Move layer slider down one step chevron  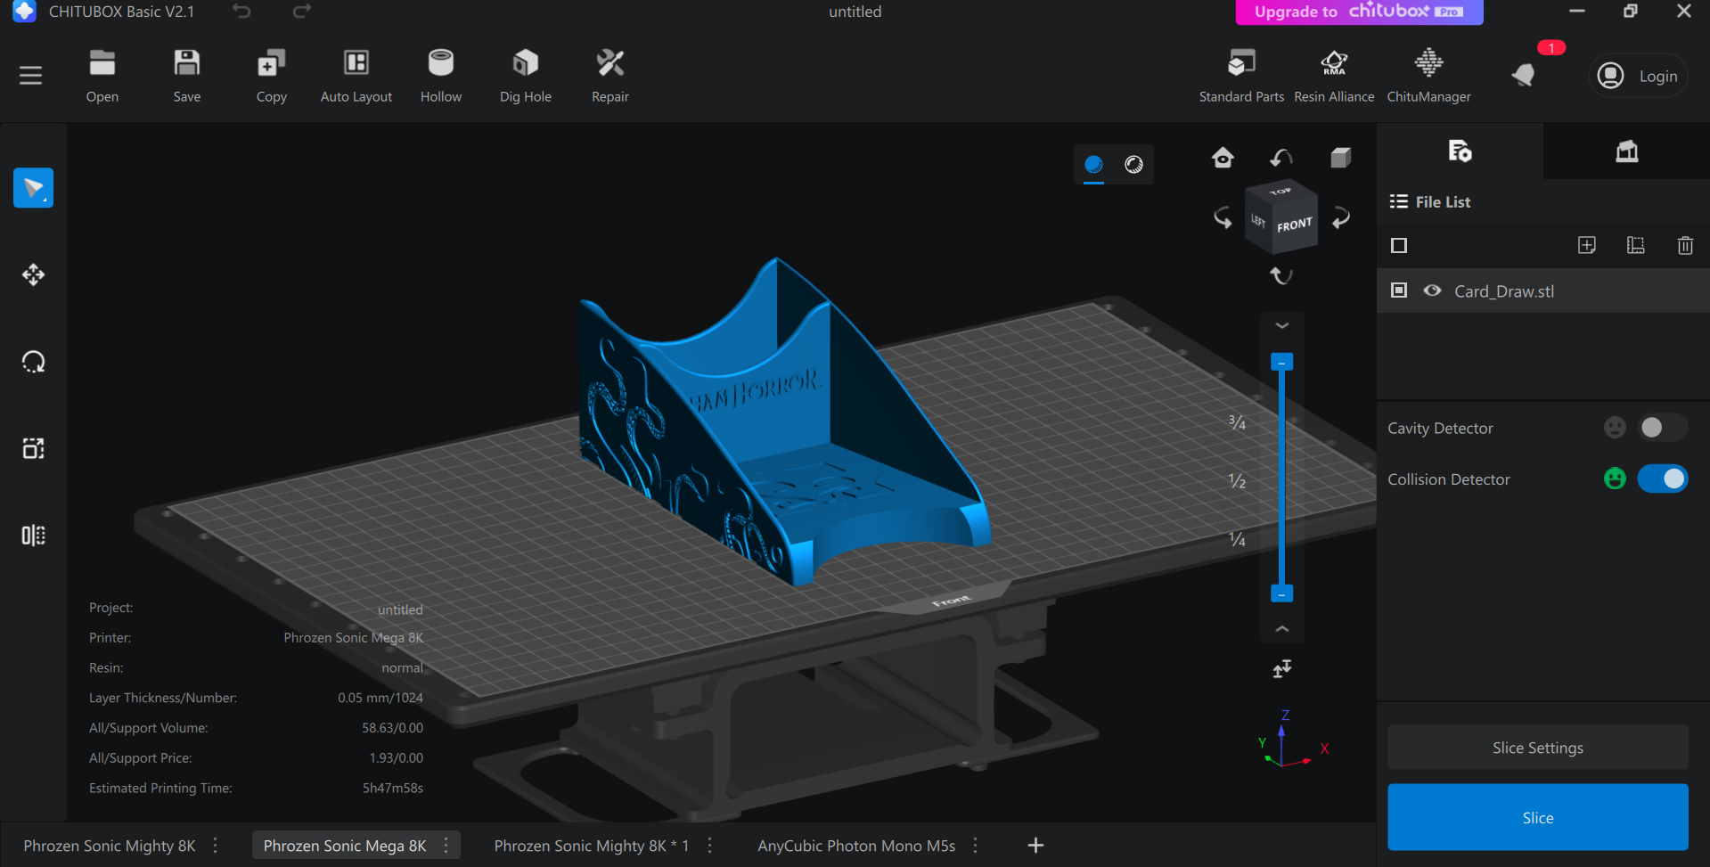[1281, 325]
